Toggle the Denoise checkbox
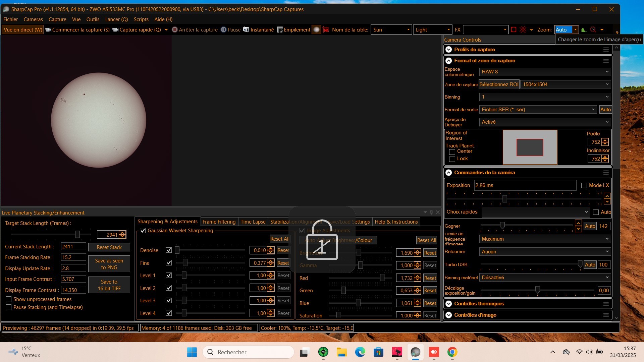Image resolution: width=644 pixels, height=362 pixels. pyautogui.click(x=169, y=250)
